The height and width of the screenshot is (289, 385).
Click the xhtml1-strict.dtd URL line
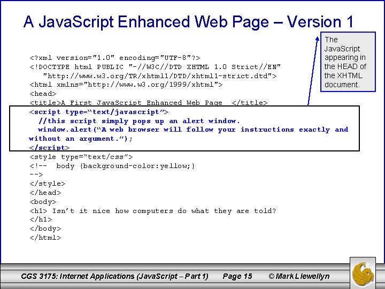(x=160, y=76)
